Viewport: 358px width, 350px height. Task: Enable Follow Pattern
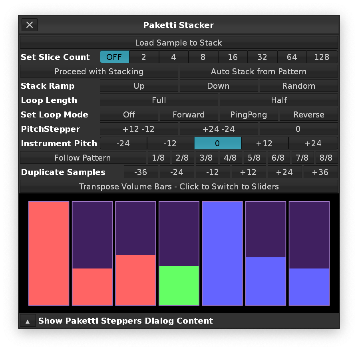[83, 158]
